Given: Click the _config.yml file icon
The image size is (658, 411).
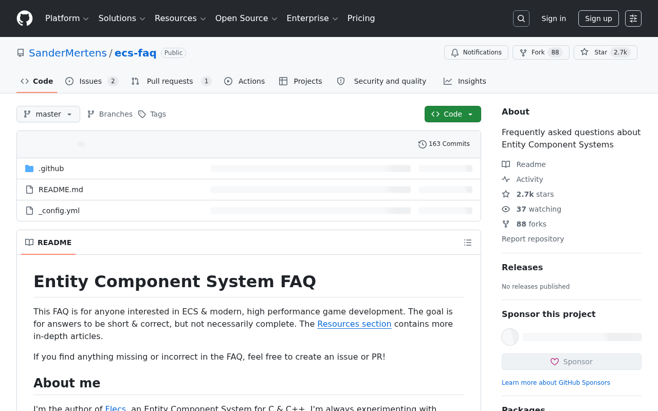Looking at the screenshot, I should pos(29,211).
